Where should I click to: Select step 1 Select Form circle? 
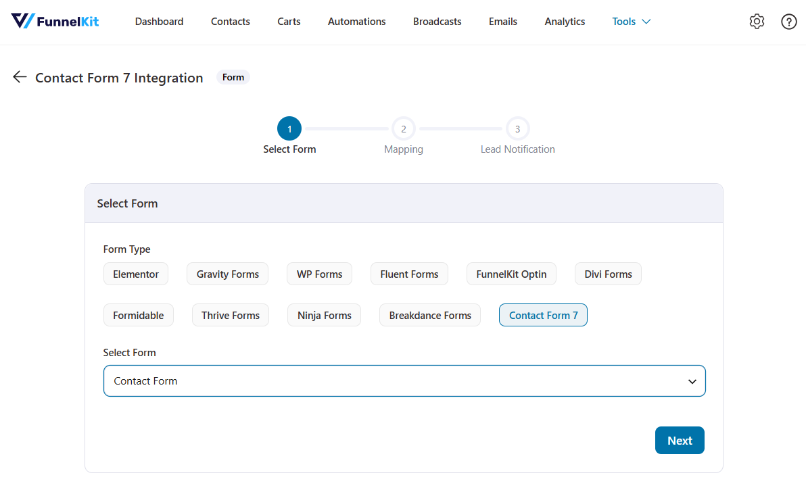tap(289, 128)
